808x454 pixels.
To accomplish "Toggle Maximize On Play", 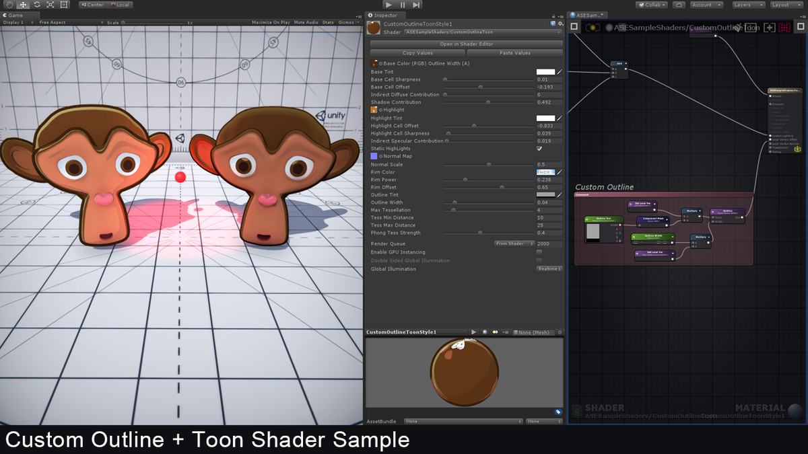I will 271,22.
